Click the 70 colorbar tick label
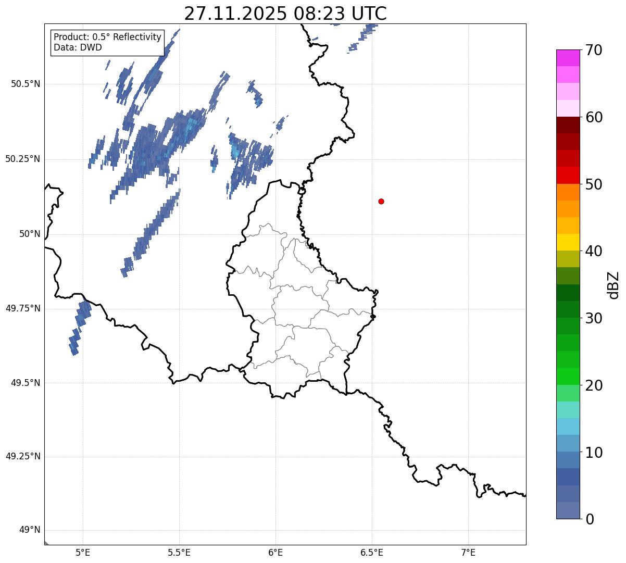Viewport: 626px width, 563px height. point(594,50)
